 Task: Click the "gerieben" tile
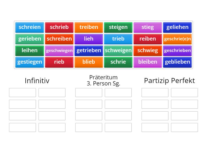[x=29, y=39]
